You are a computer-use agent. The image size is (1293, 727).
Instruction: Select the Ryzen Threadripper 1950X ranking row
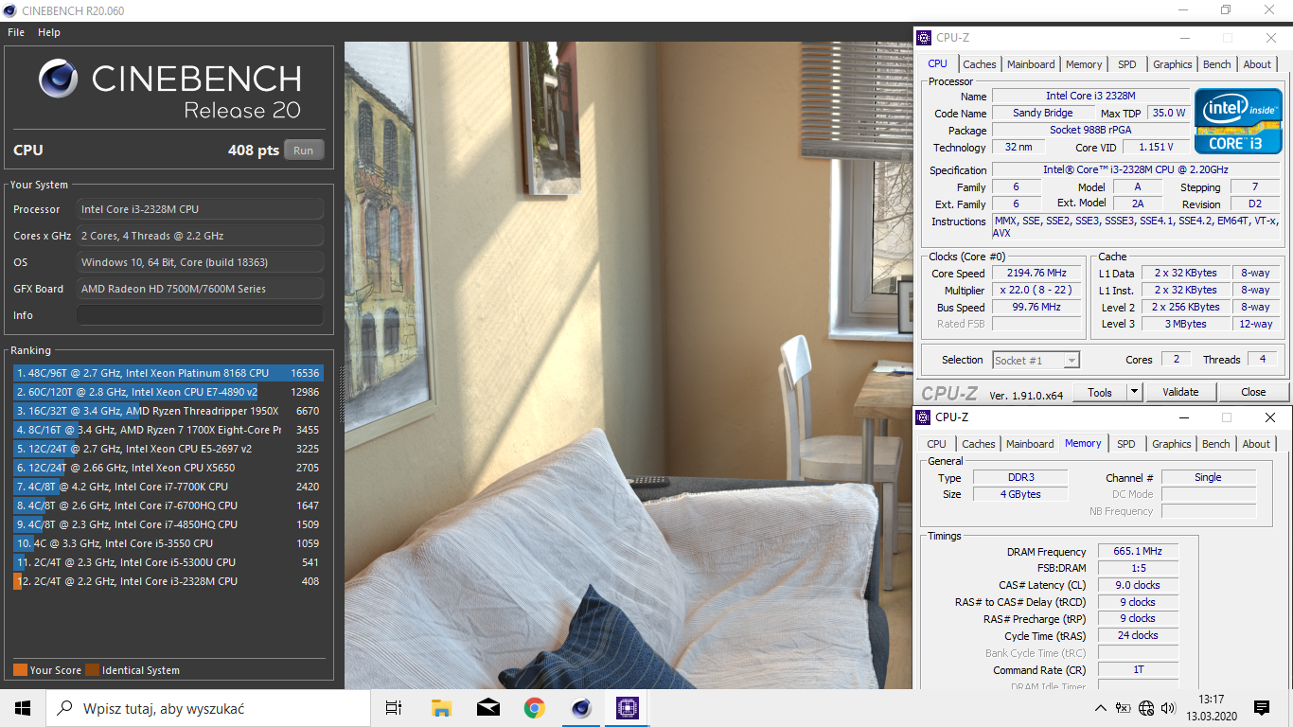(x=168, y=411)
